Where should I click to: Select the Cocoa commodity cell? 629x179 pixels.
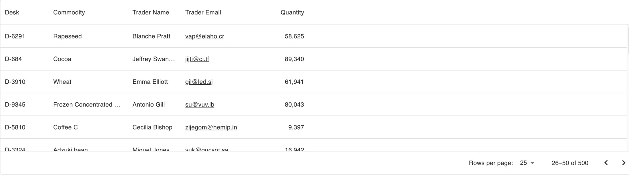(62, 59)
